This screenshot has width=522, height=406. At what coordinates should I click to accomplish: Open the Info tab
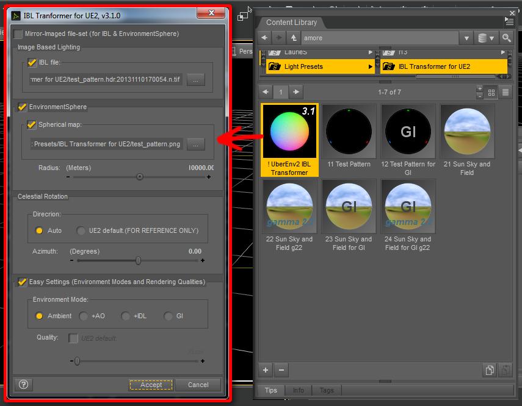[299, 390]
